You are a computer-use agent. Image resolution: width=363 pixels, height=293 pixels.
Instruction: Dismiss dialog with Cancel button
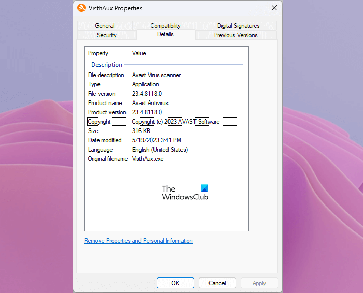[217, 283]
